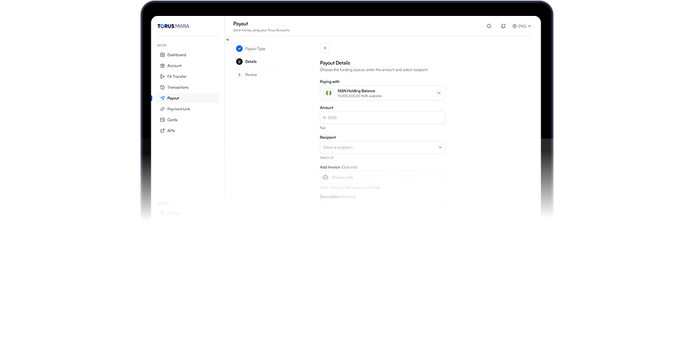The height and width of the screenshot is (337, 684).
Task: Open the Cards section
Action: coord(172,120)
